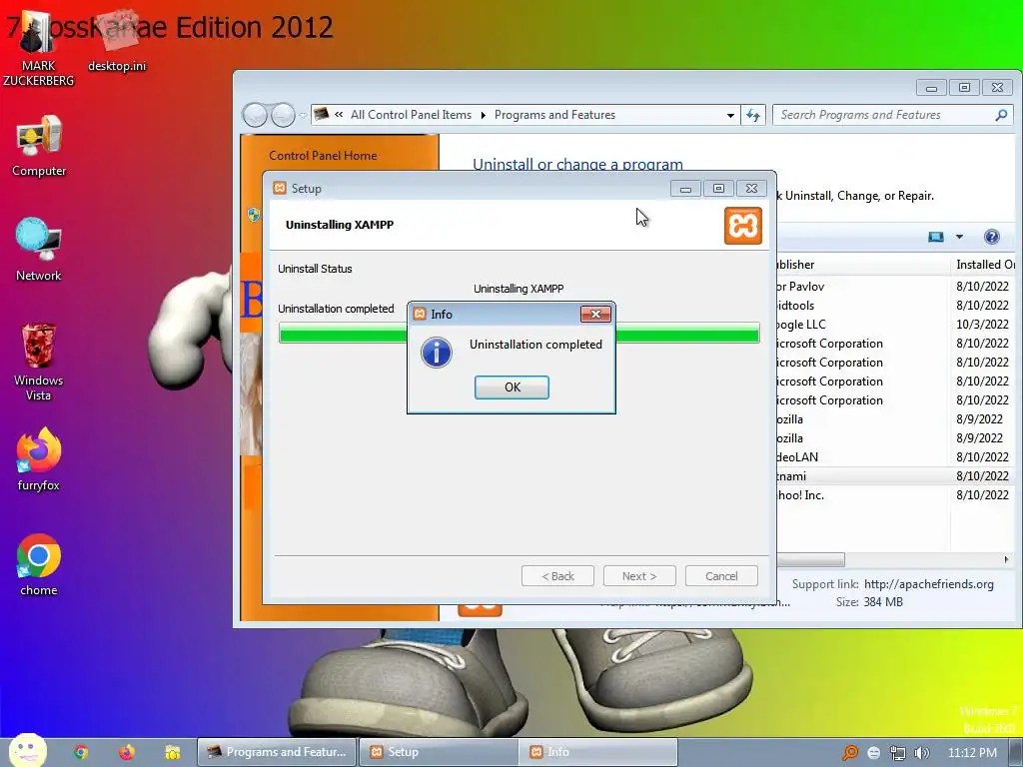Click the 11:12 PM taskbar clock
This screenshot has height=767, width=1023.
972,753
